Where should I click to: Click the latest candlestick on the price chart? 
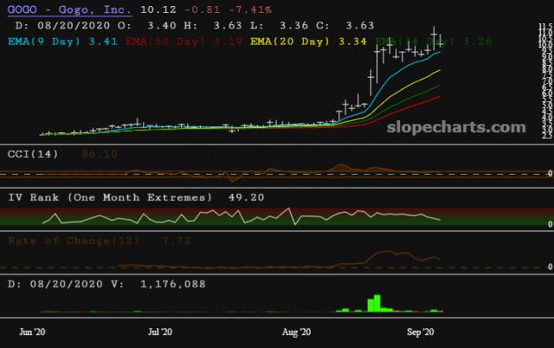(441, 41)
